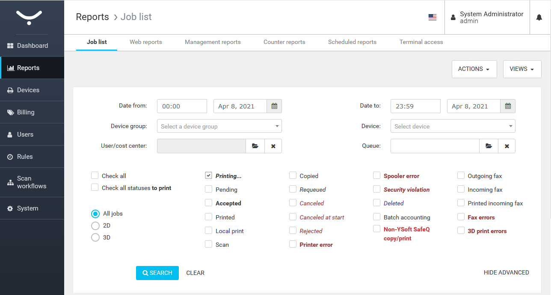This screenshot has height=295, width=551.
Task: Open the Date from calendar picker
Action: pos(274,106)
